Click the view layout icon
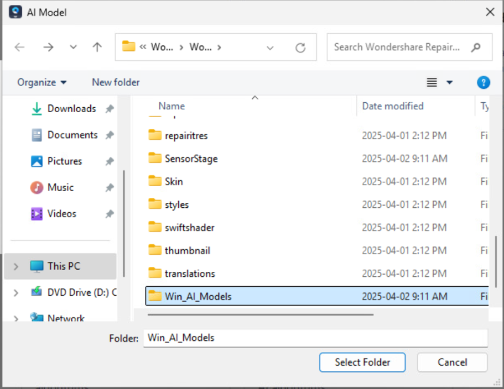 click(x=432, y=82)
